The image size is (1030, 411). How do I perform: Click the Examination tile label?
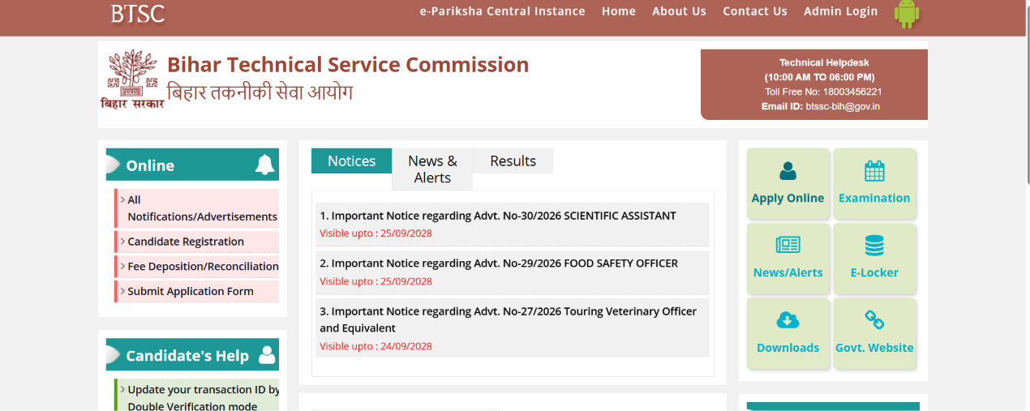click(x=874, y=198)
